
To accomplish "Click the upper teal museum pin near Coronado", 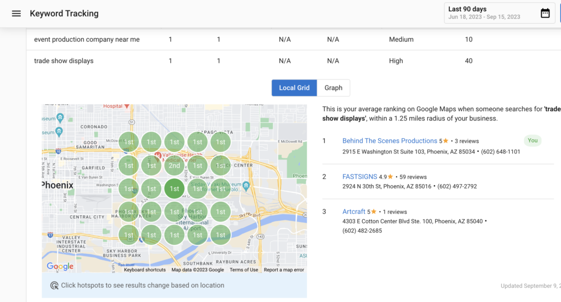I will tap(60, 117).
